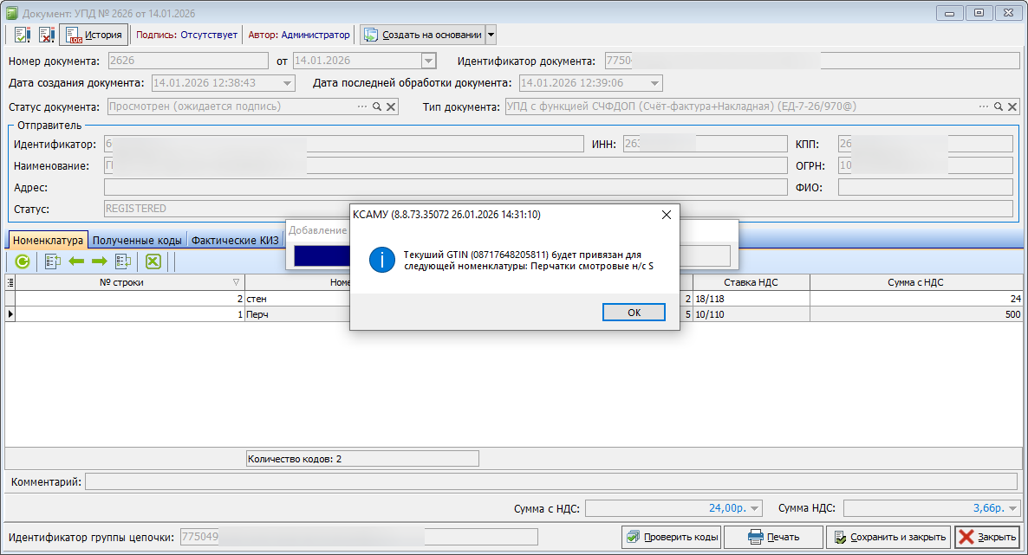Click inside the Комментарий input field
Viewport: 1028px width, 555px height.
(x=550, y=481)
